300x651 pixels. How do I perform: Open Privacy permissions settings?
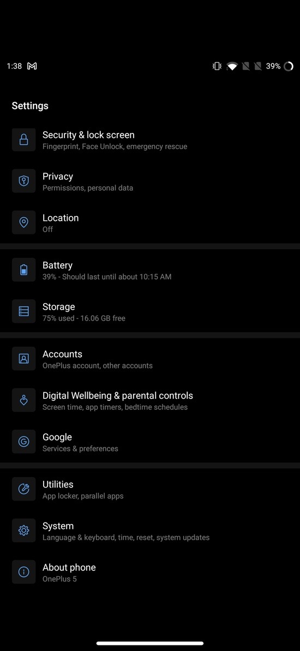[x=150, y=182]
